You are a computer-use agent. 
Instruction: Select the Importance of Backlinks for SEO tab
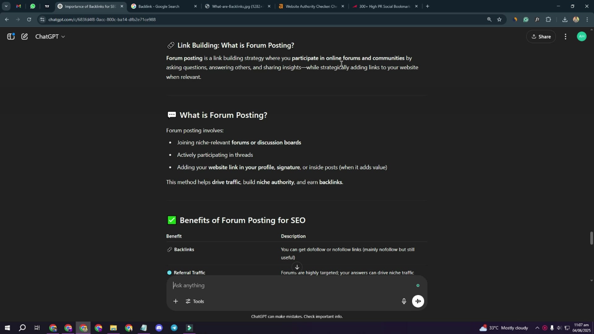click(x=91, y=6)
